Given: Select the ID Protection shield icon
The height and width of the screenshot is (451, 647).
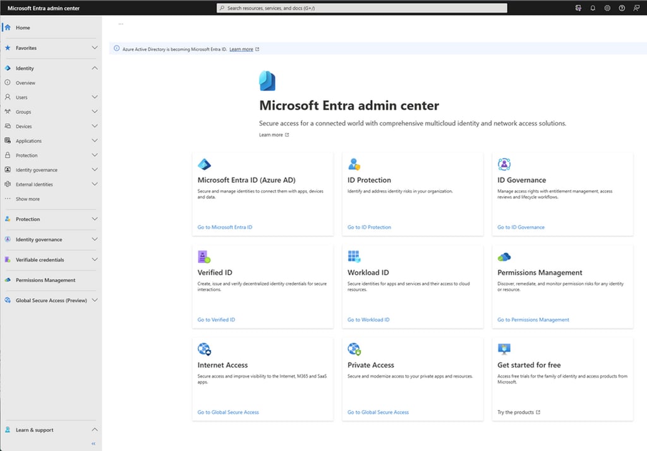Looking at the screenshot, I should pos(354,162).
